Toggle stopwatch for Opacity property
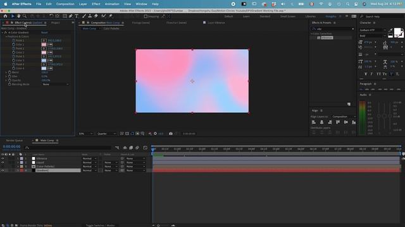Screen dimensions: 405x227 coord(9,80)
